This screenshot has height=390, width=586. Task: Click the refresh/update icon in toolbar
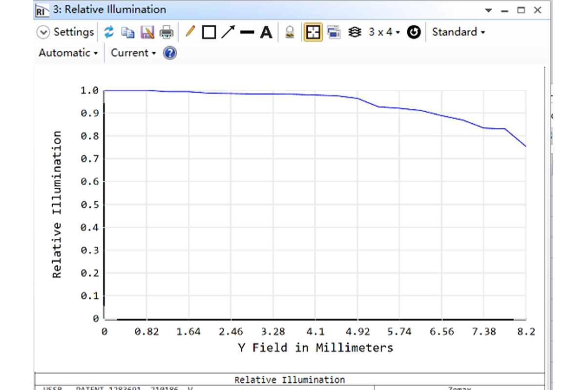click(x=109, y=33)
